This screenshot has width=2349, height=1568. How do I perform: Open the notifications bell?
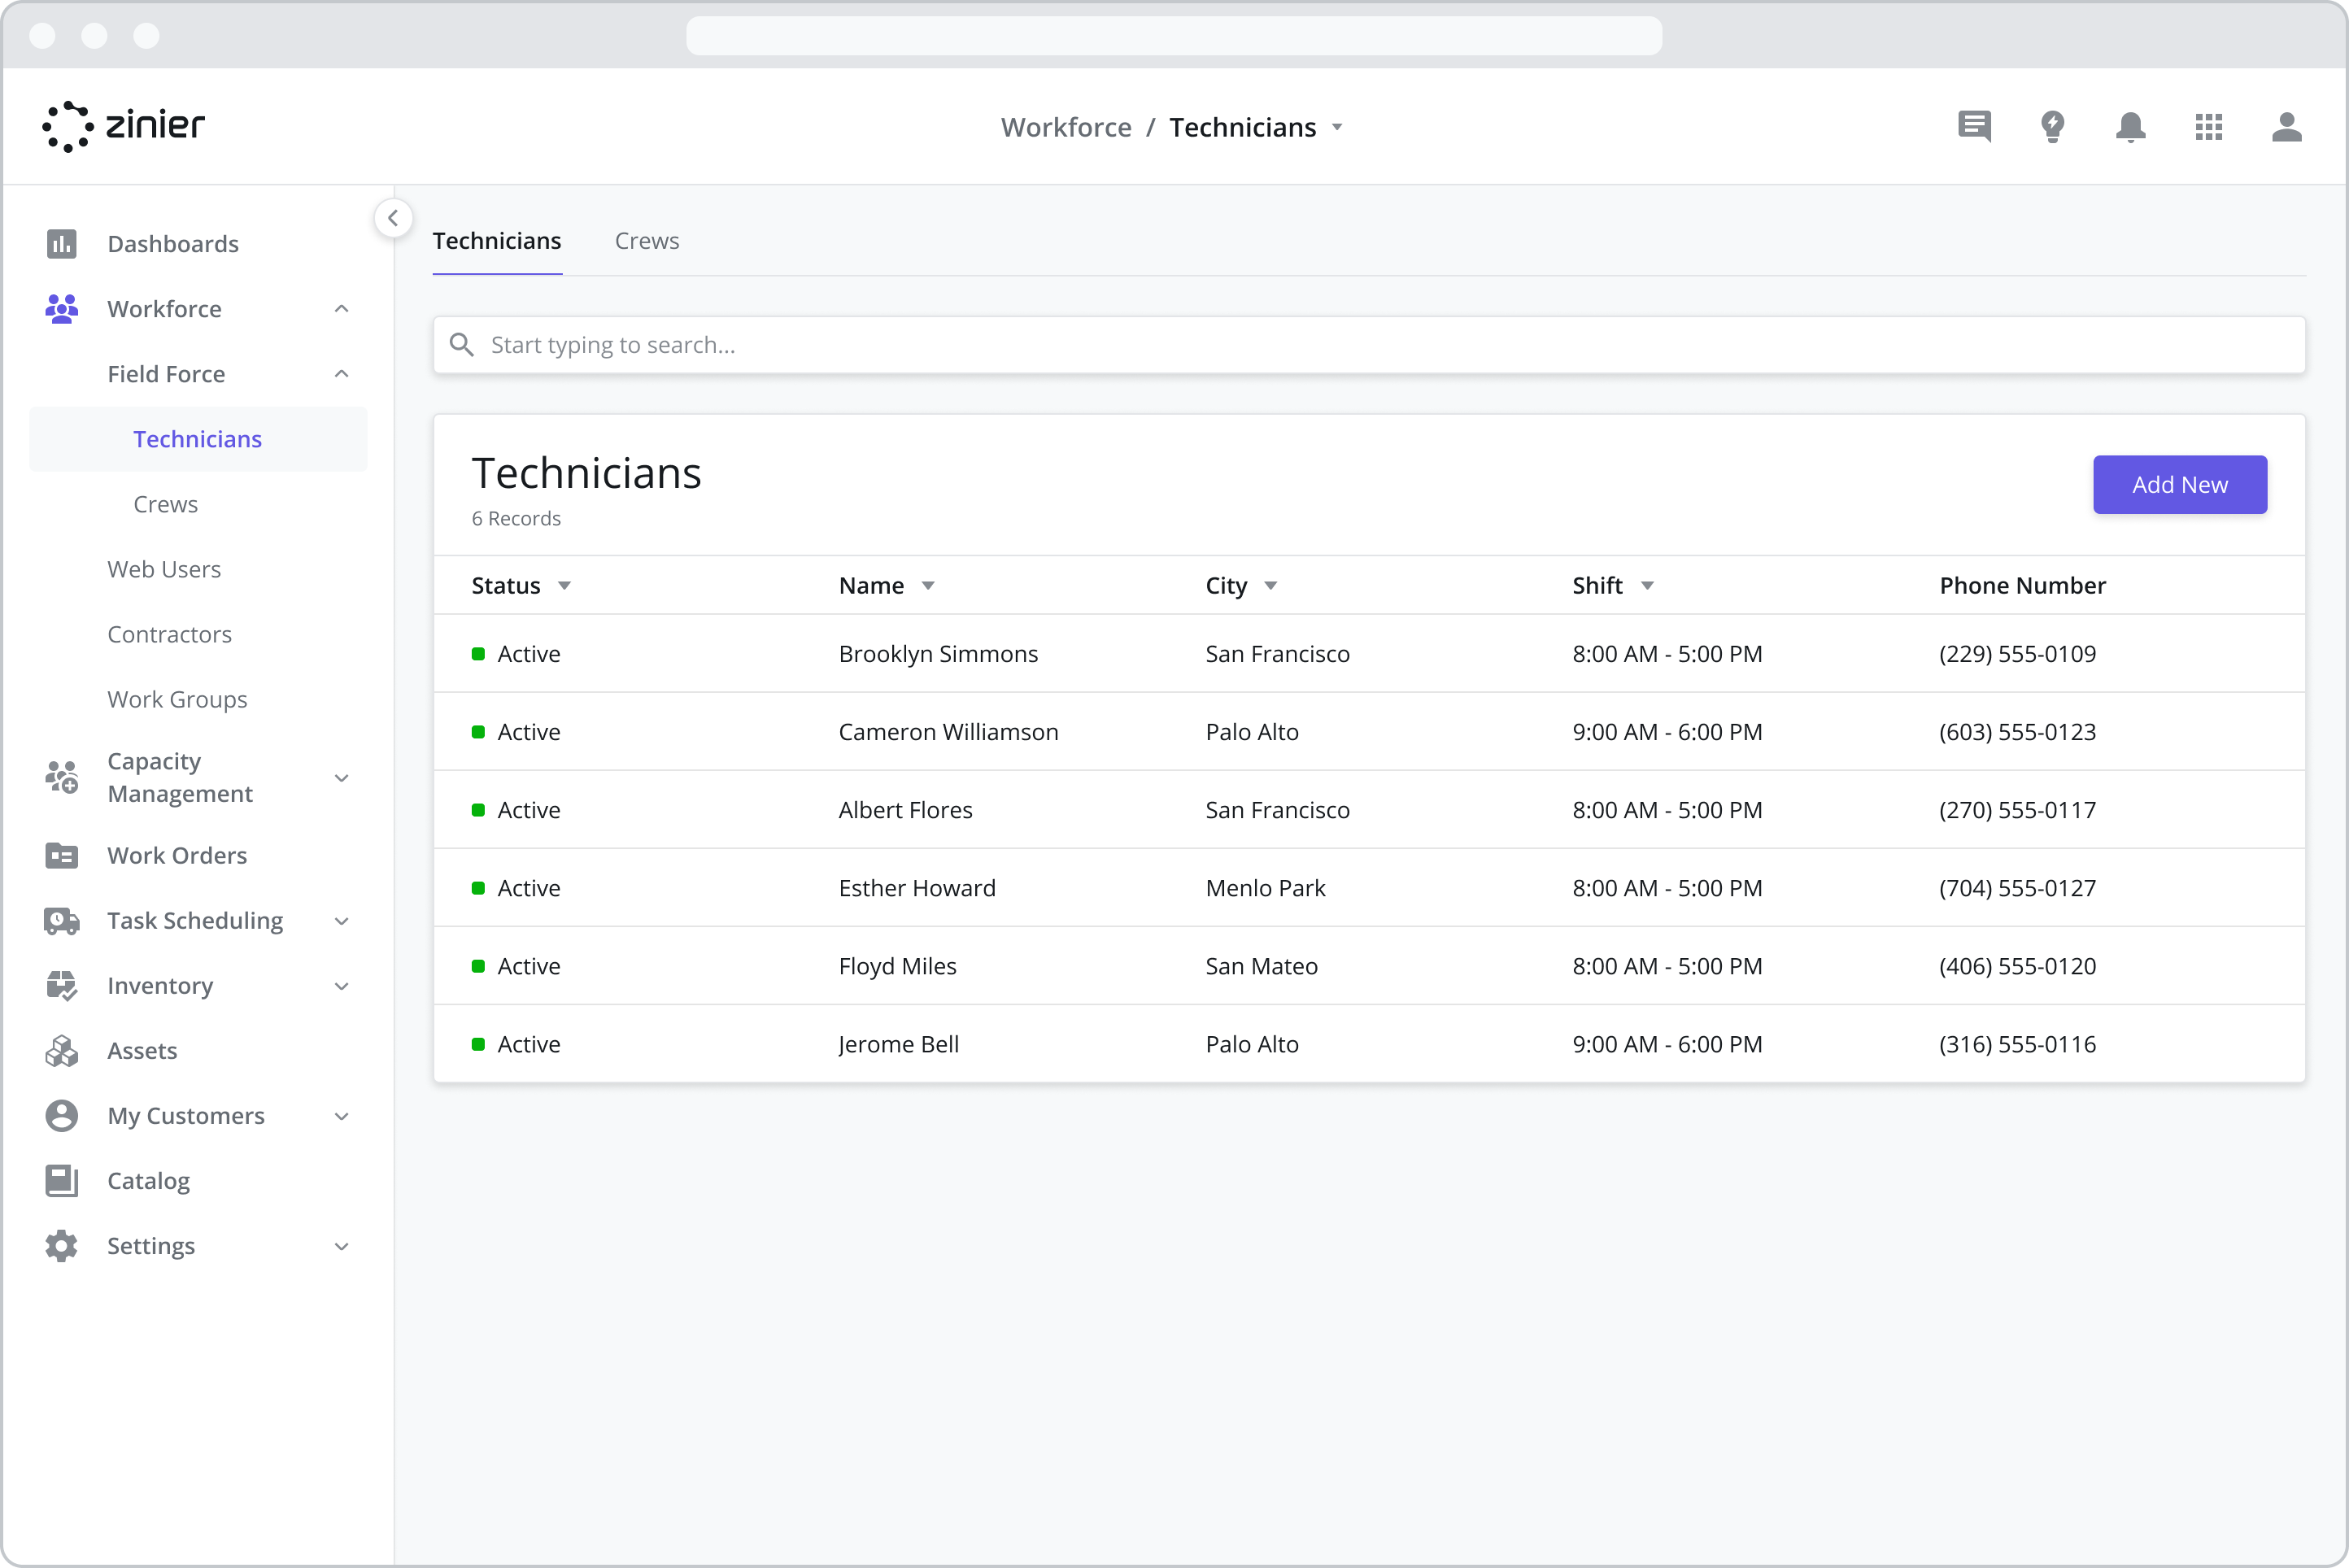2130,126
